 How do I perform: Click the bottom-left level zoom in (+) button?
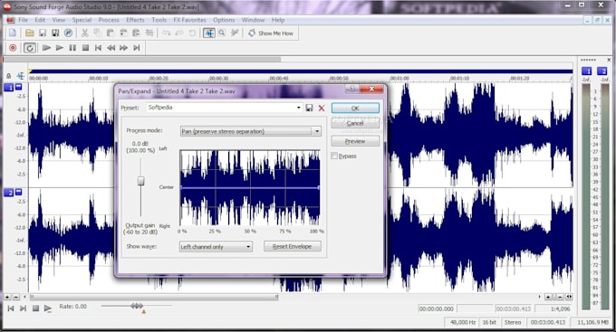click(x=7, y=297)
